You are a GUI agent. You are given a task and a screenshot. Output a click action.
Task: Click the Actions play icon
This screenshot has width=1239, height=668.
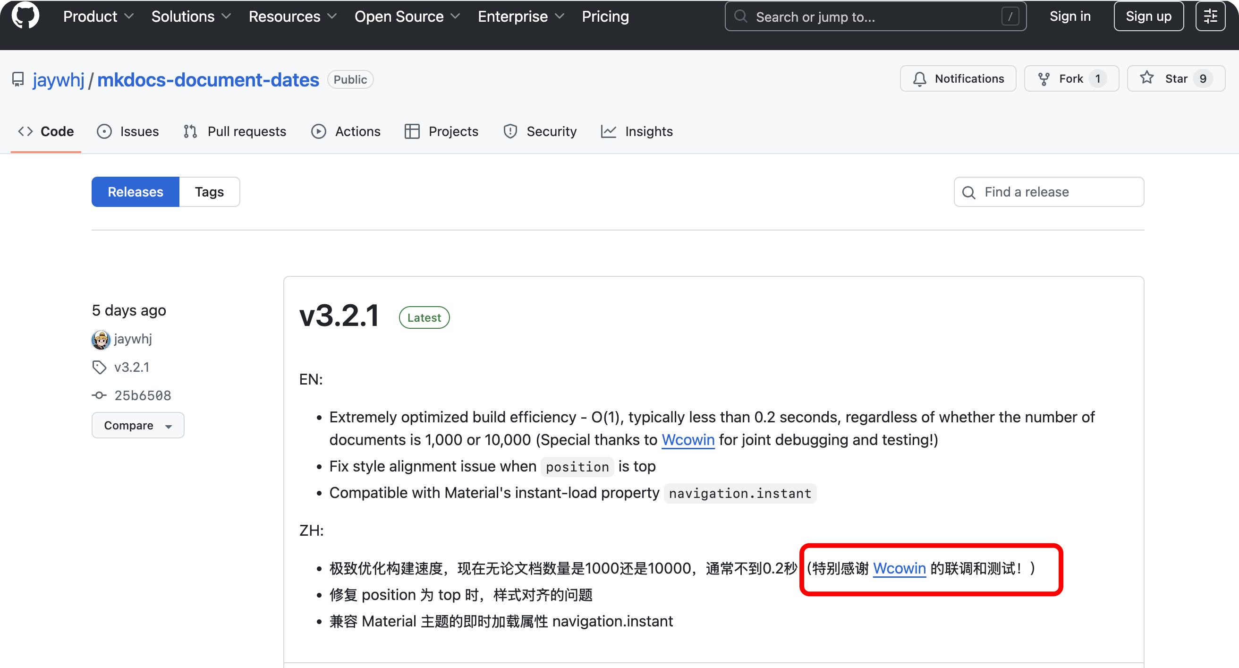point(318,131)
